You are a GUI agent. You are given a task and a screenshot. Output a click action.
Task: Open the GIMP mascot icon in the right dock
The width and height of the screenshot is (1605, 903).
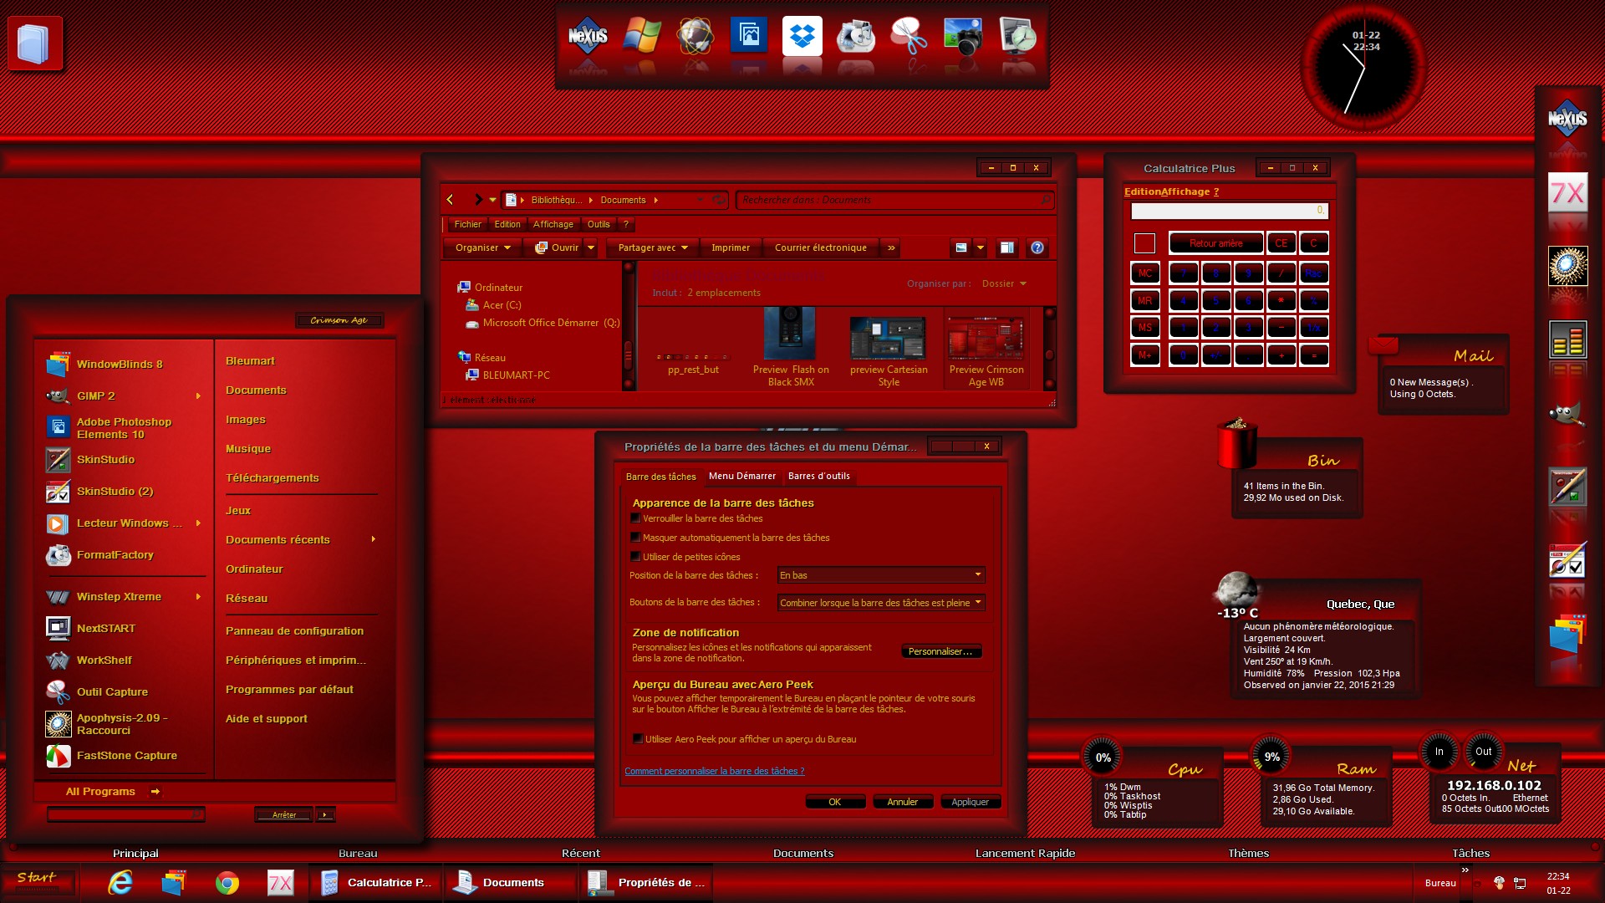tap(1567, 413)
